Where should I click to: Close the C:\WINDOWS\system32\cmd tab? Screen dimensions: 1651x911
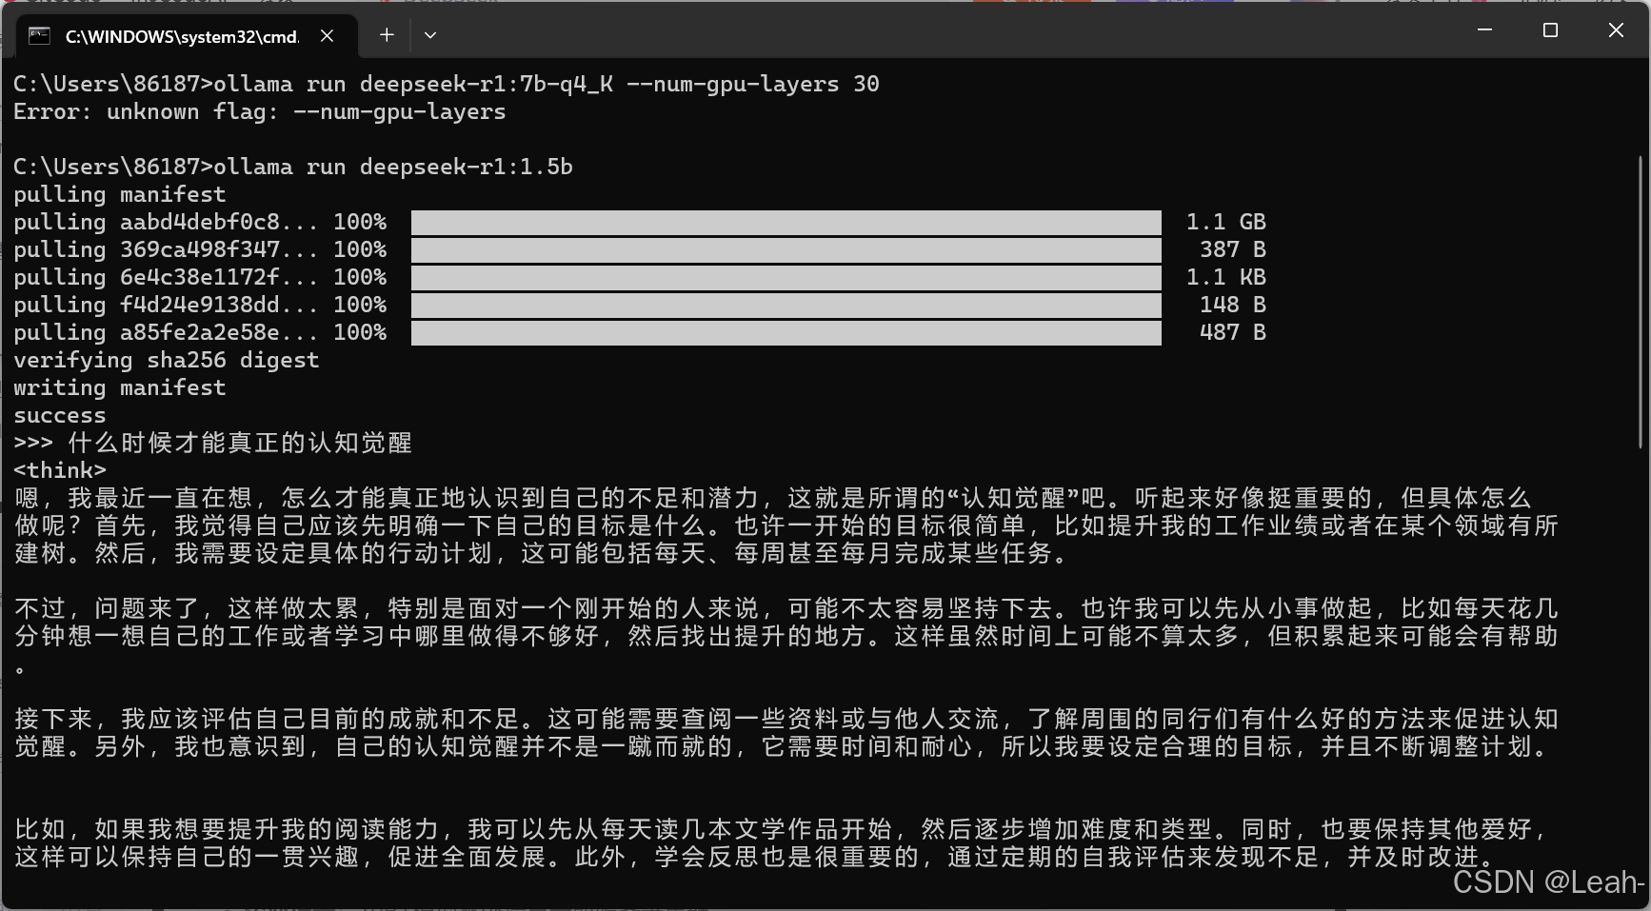click(327, 36)
